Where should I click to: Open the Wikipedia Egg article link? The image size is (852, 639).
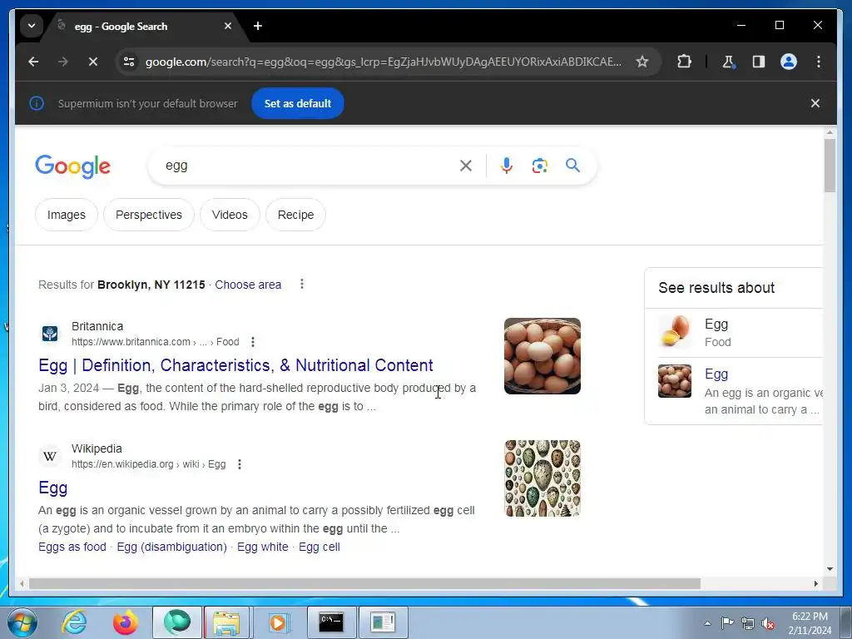click(x=52, y=488)
